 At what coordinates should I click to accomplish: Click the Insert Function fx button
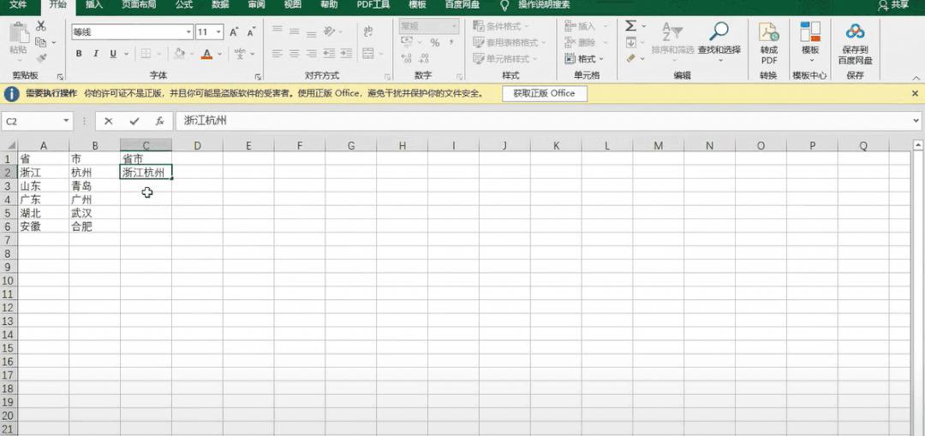point(160,121)
